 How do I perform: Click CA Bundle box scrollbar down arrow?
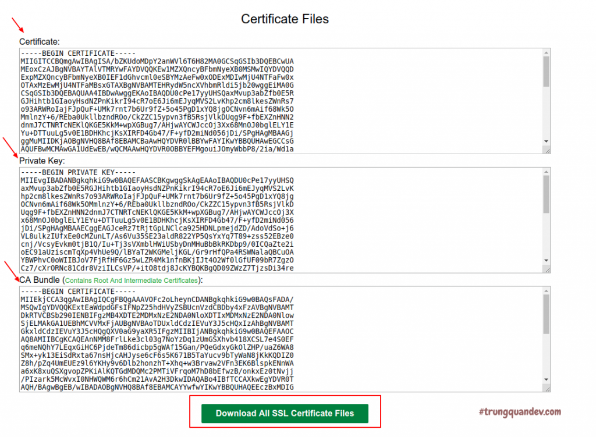pos(546,379)
